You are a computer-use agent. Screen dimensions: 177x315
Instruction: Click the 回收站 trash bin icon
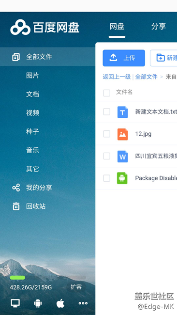(x=16, y=206)
